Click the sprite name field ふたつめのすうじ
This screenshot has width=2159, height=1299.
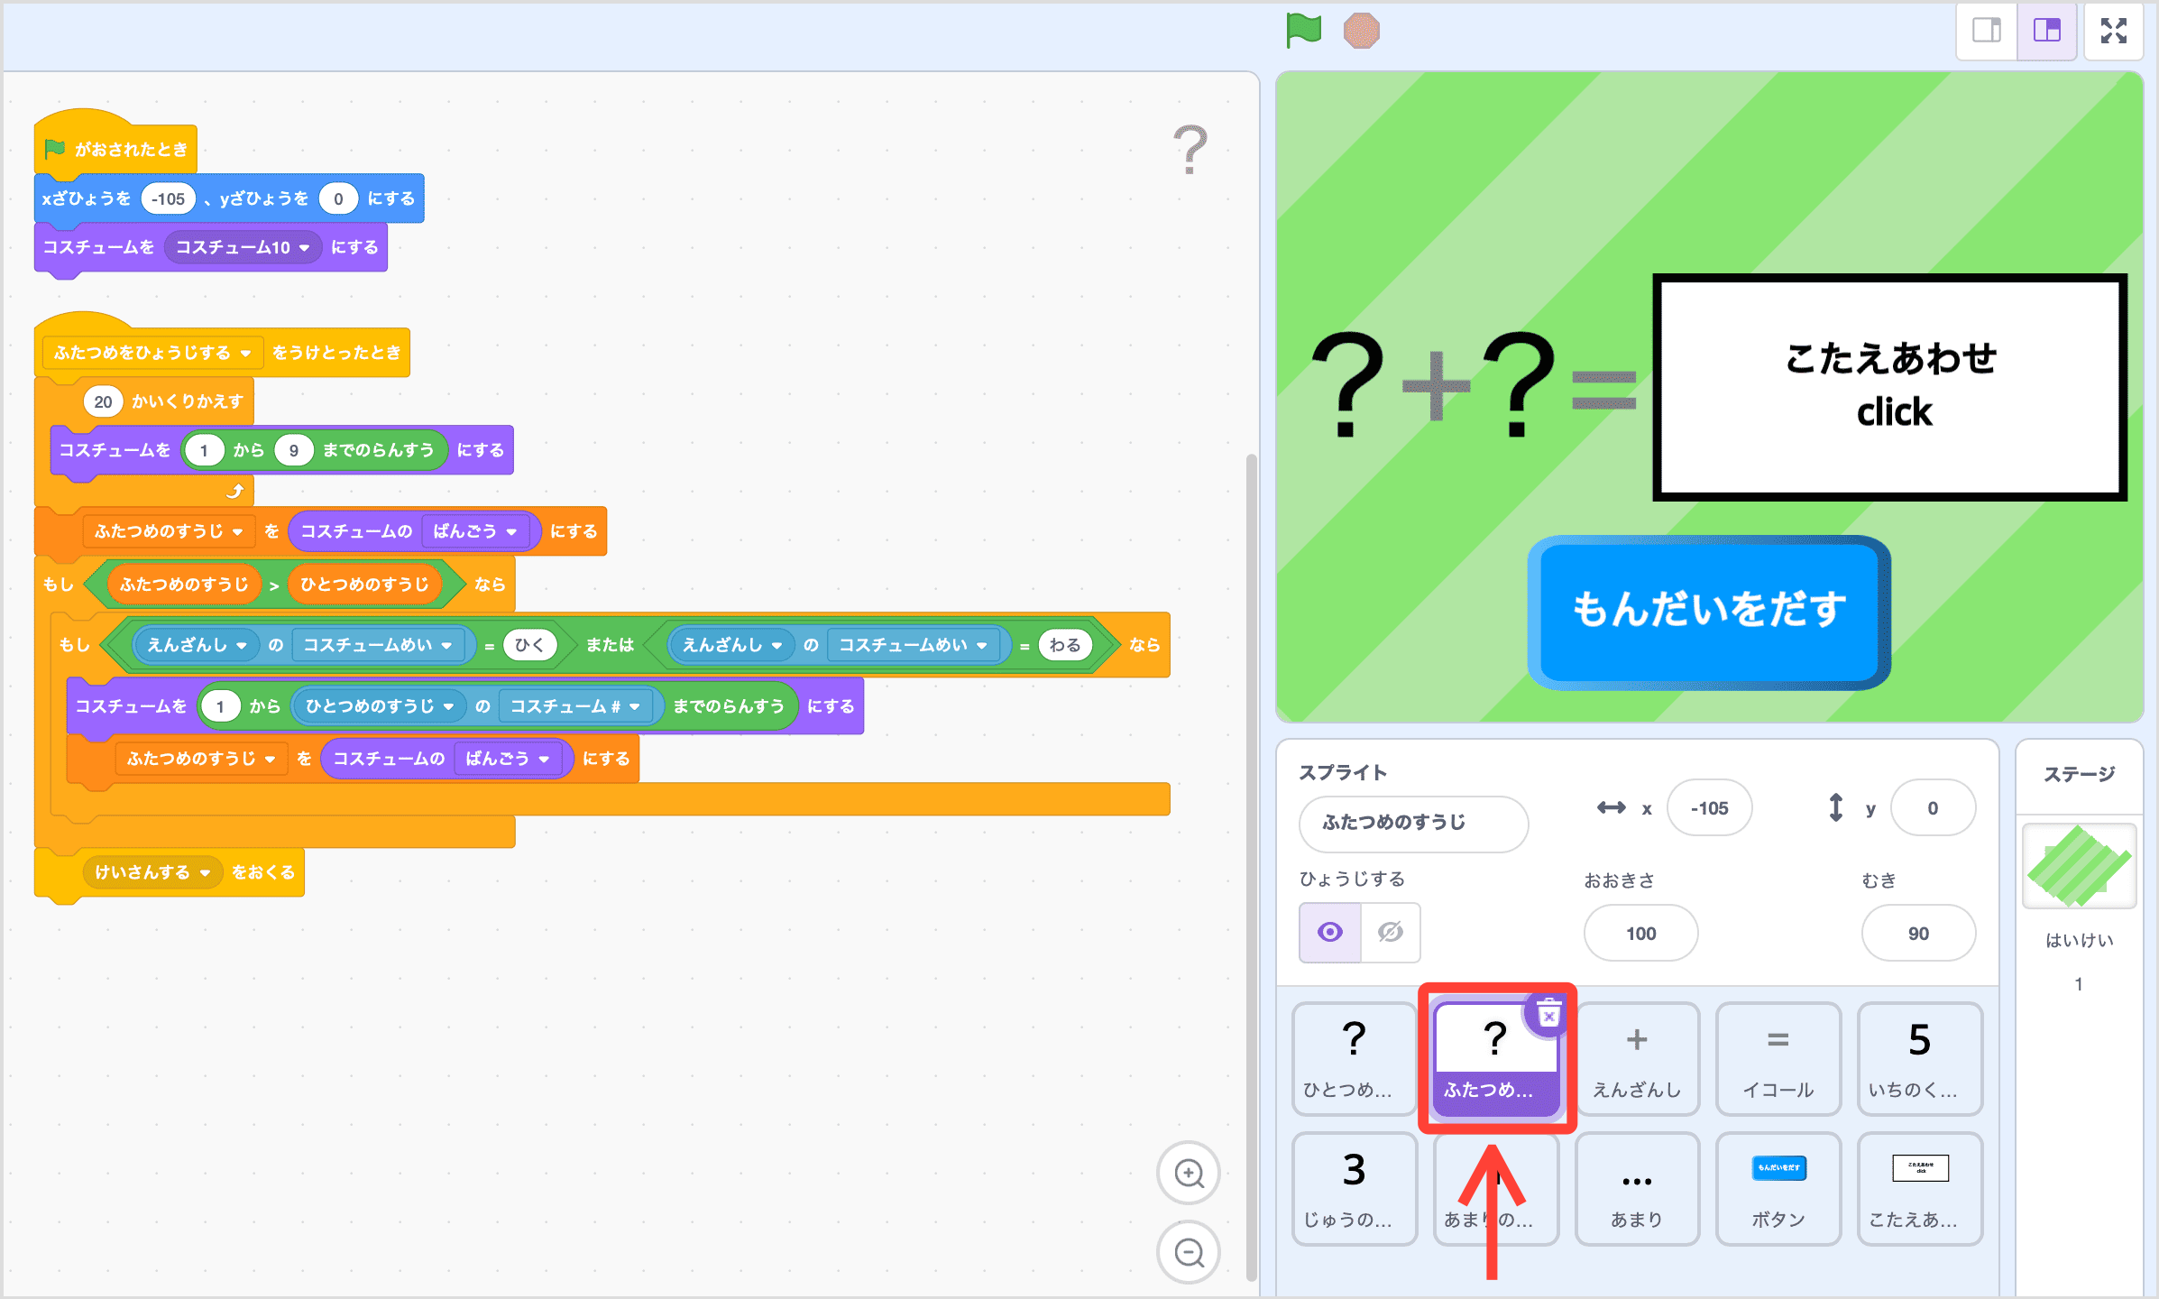1412,824
